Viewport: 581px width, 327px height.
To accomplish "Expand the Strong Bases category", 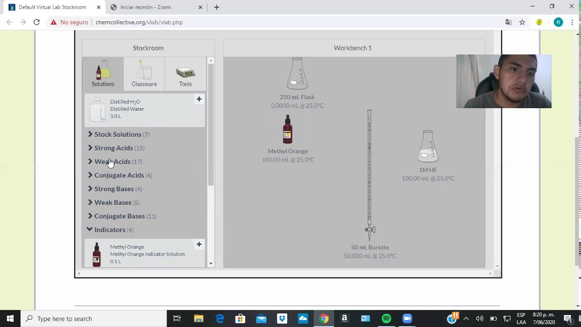I will [114, 189].
